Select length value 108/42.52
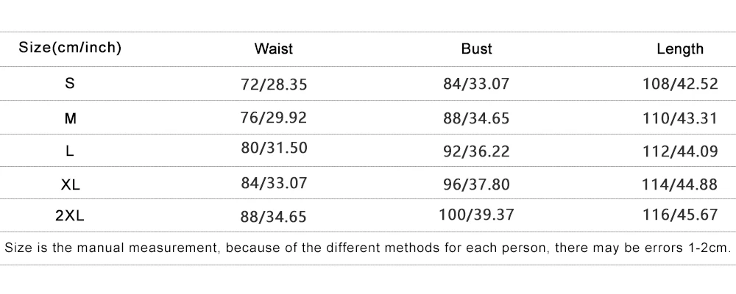The height and width of the screenshot is (294, 736). click(x=680, y=85)
